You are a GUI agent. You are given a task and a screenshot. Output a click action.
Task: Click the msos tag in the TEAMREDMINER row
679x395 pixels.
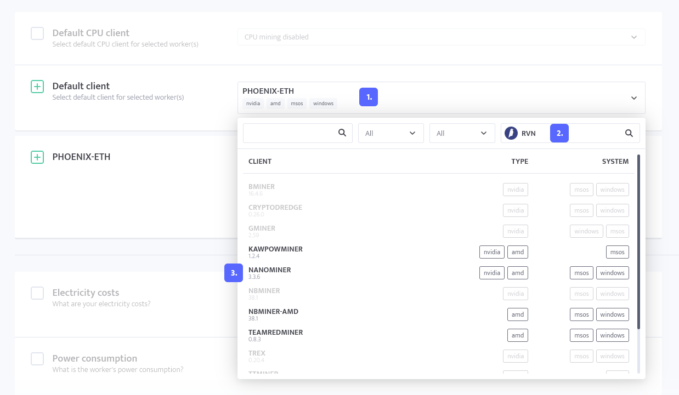click(582, 335)
